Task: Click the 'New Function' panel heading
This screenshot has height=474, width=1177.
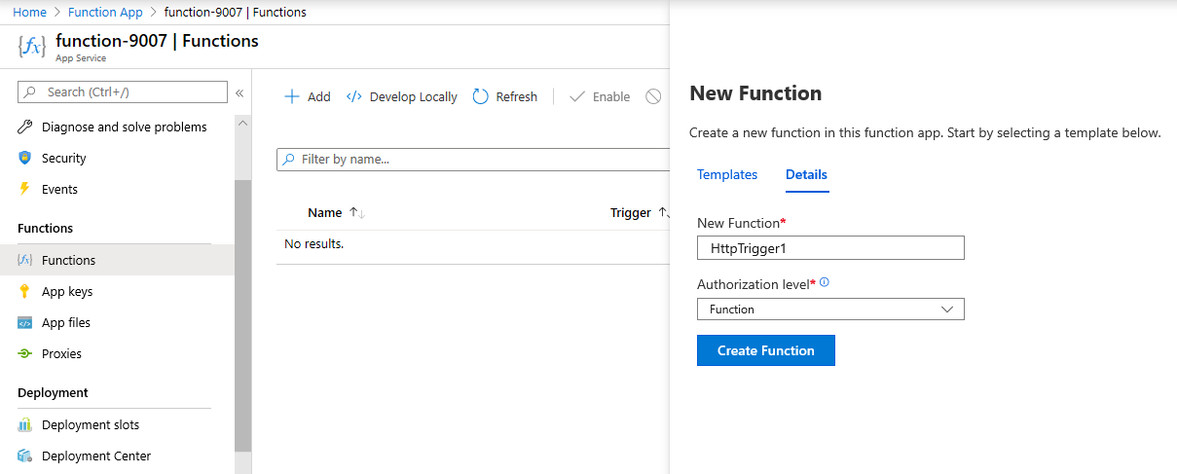Action: pyautogui.click(x=755, y=93)
